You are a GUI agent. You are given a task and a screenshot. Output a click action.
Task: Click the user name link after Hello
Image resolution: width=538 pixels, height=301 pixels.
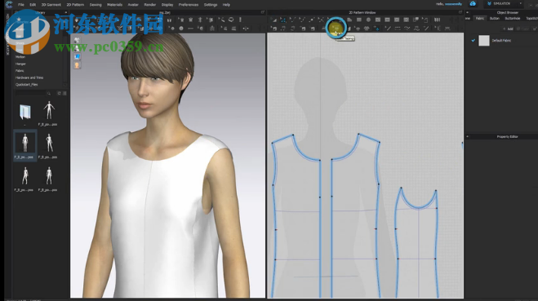click(x=454, y=4)
